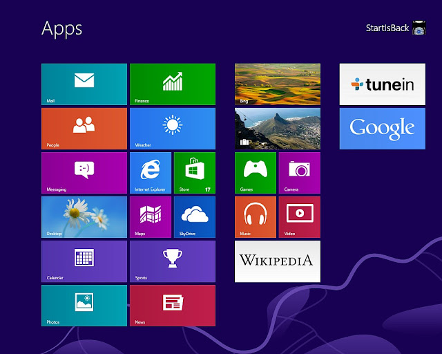Screen dimensions: 442x354
Task: Click the StartIsBack account picture
Action: [419, 28]
